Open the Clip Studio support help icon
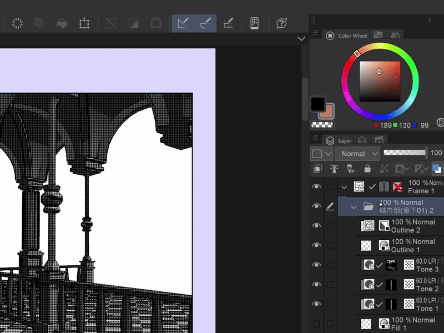The image size is (444, 333). 281,23
